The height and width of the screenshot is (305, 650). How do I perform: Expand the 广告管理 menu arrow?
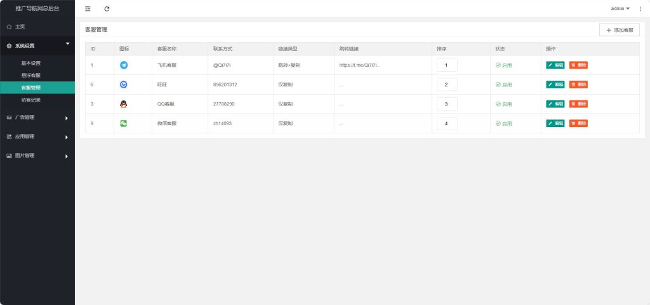[66, 118]
